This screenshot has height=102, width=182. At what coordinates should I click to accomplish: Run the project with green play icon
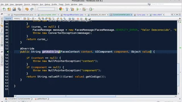[x=78, y=9]
